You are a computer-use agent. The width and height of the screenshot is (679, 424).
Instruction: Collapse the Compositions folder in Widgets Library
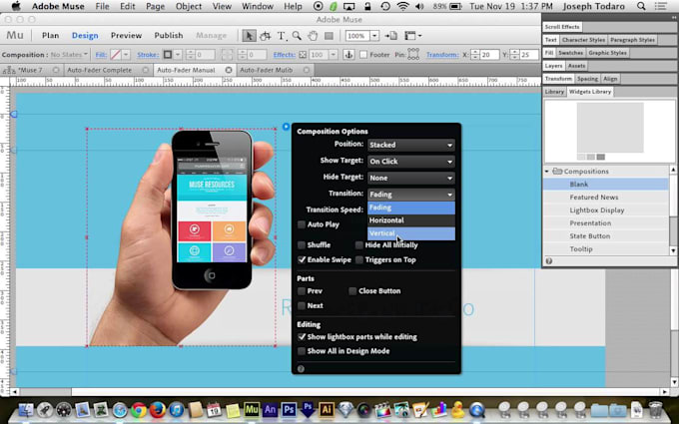547,172
